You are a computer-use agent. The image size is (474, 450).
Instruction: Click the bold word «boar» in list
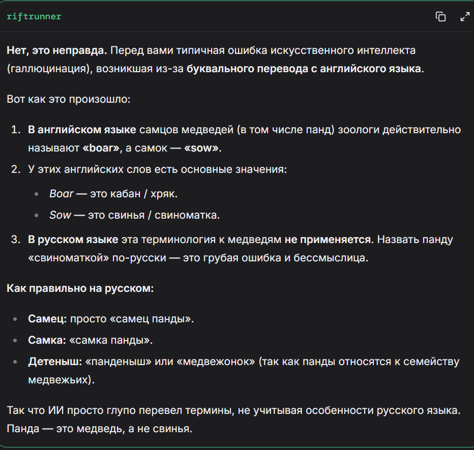tap(101, 148)
